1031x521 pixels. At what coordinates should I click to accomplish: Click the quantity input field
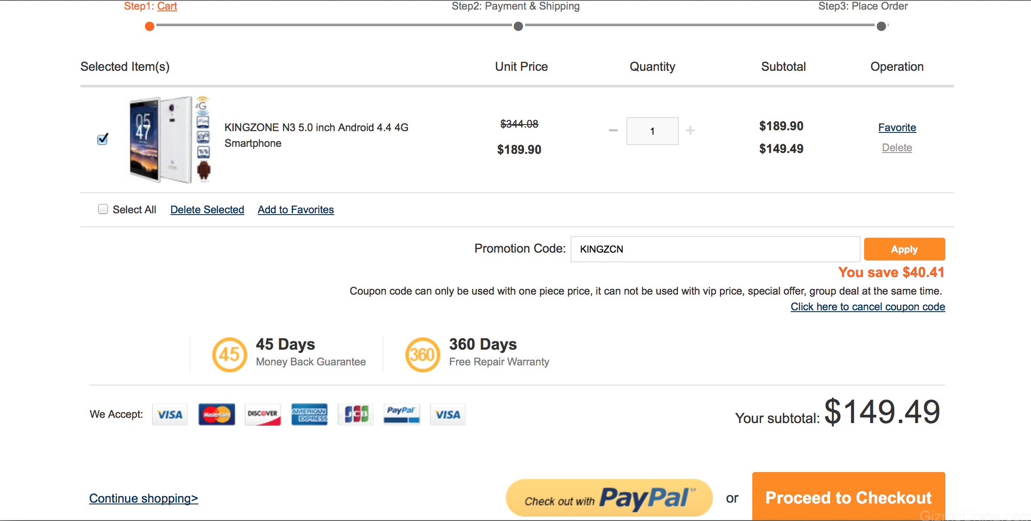(652, 131)
